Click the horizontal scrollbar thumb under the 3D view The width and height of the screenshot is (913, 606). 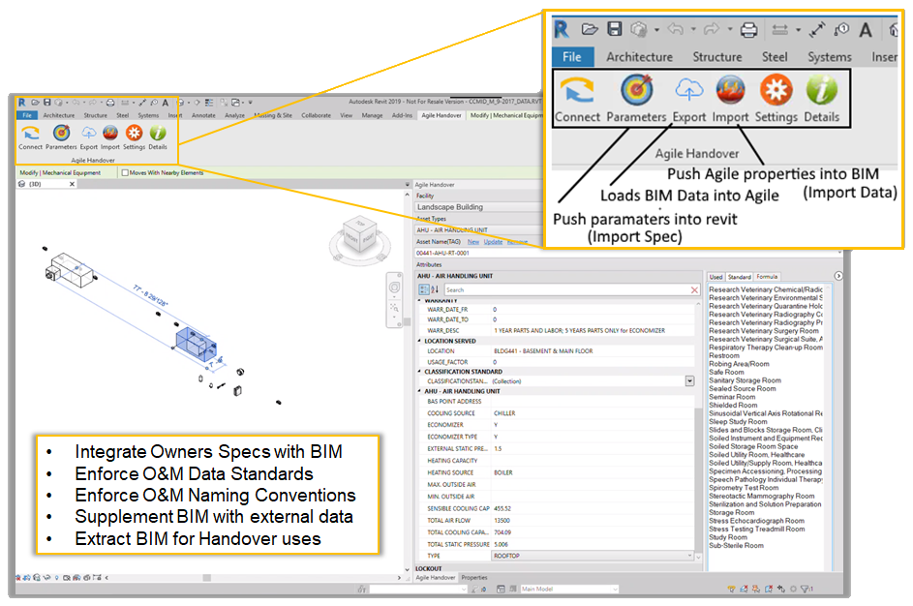pos(206,578)
